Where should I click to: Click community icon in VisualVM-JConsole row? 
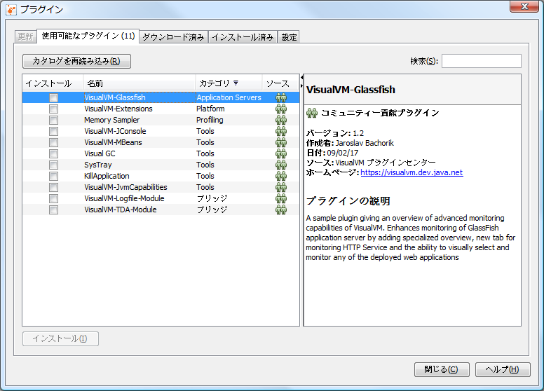[281, 131]
